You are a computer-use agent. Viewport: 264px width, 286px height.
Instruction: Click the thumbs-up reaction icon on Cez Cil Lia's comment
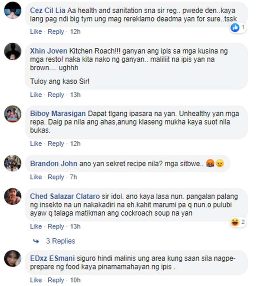tap(235, 27)
